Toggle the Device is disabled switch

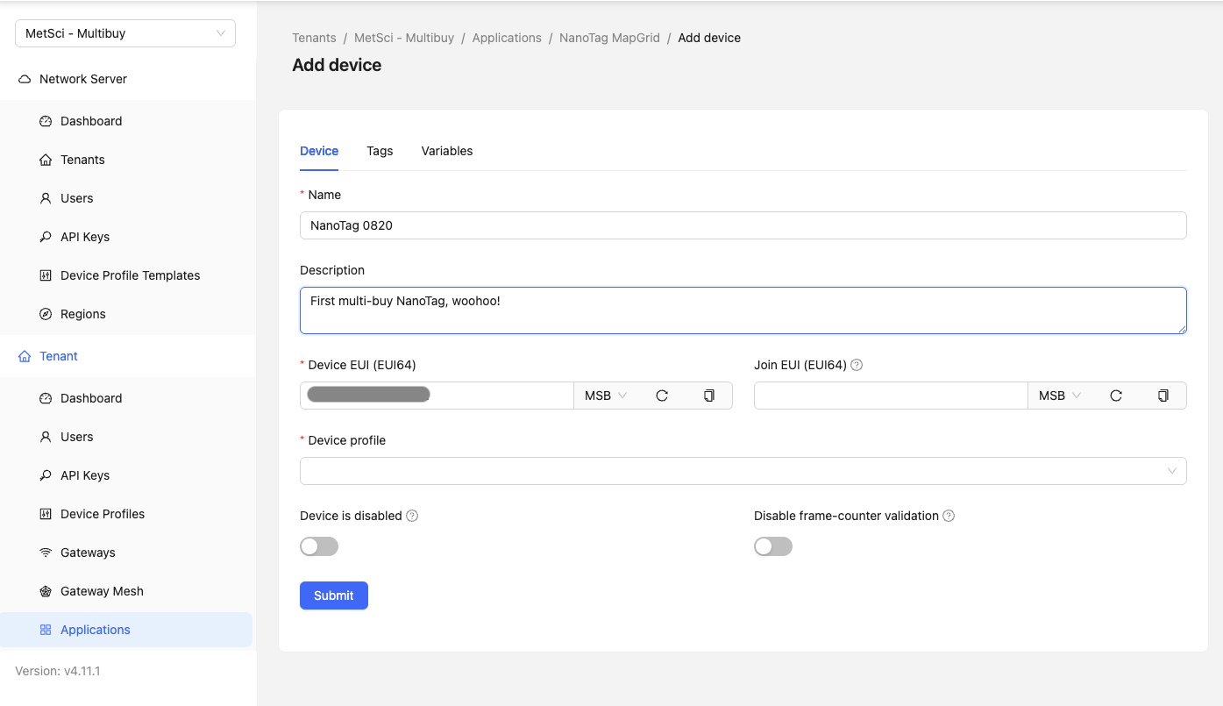pos(319,546)
